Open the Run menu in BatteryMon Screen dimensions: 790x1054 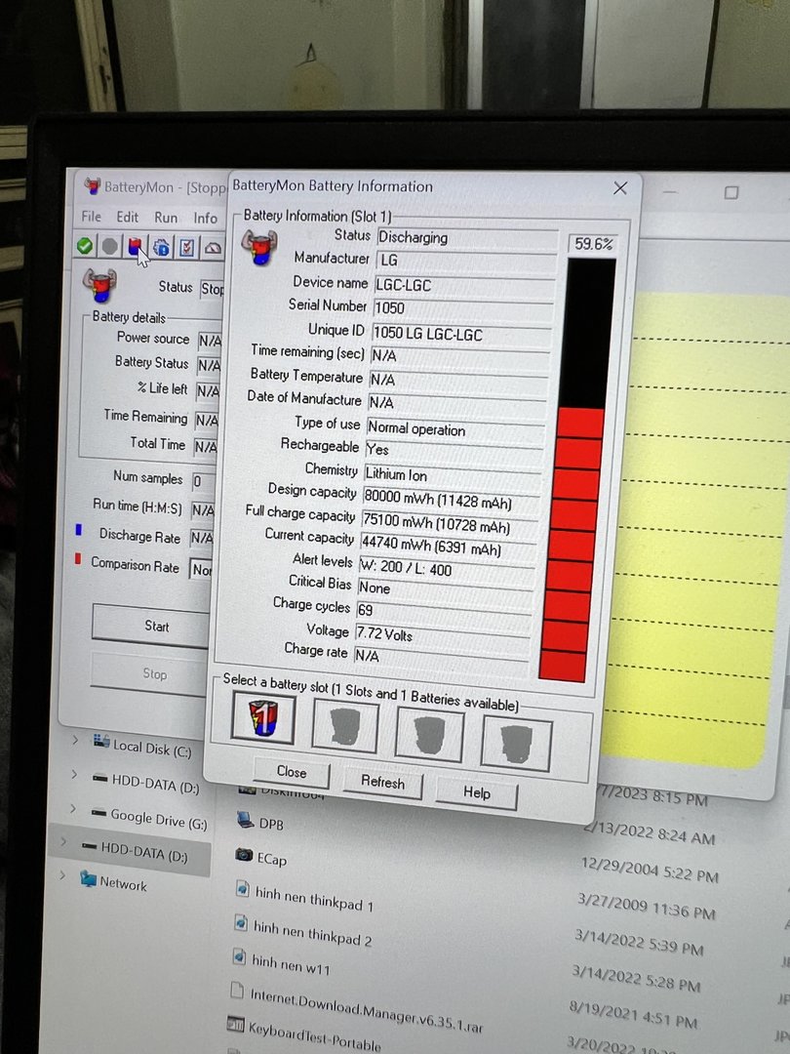pyautogui.click(x=166, y=218)
